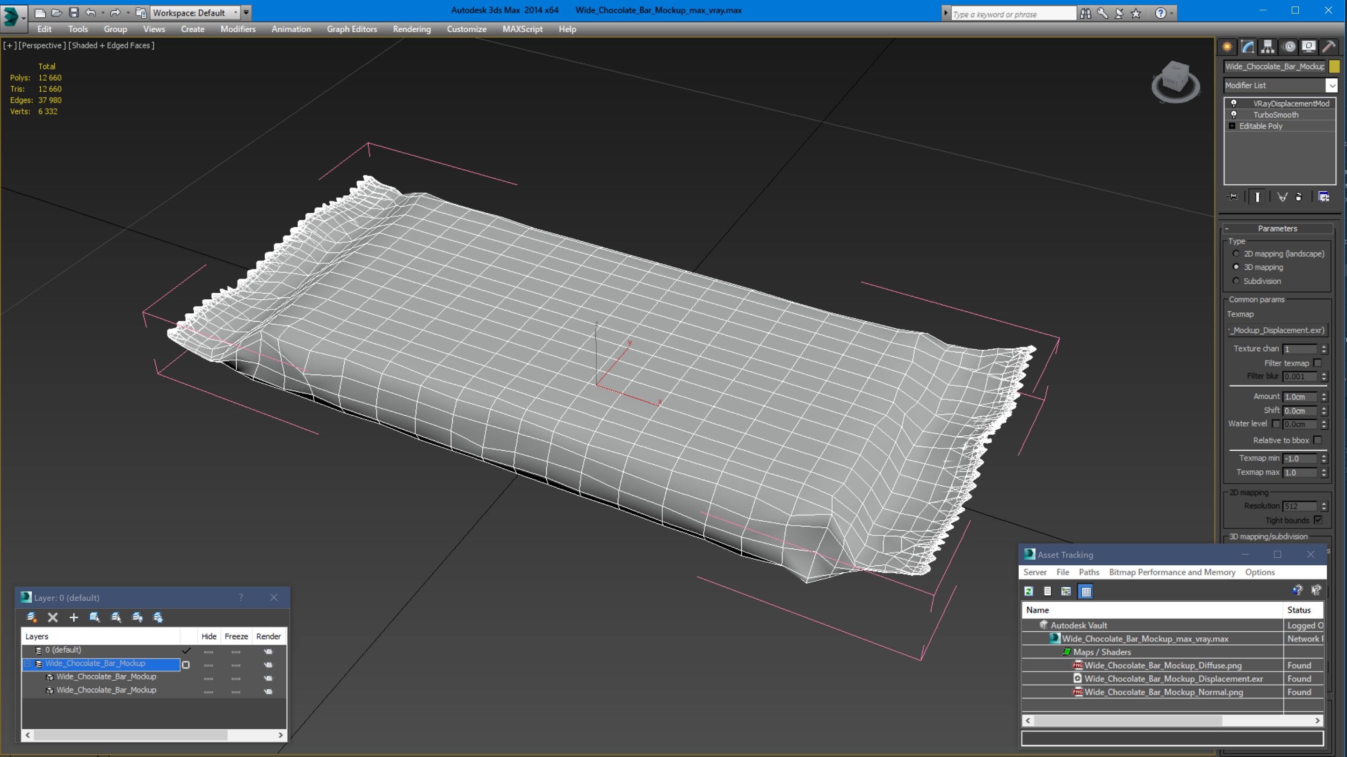Screen dimensions: 1347x757
Task: Click Remove Modifier trash icon
Action: [x=1298, y=197]
